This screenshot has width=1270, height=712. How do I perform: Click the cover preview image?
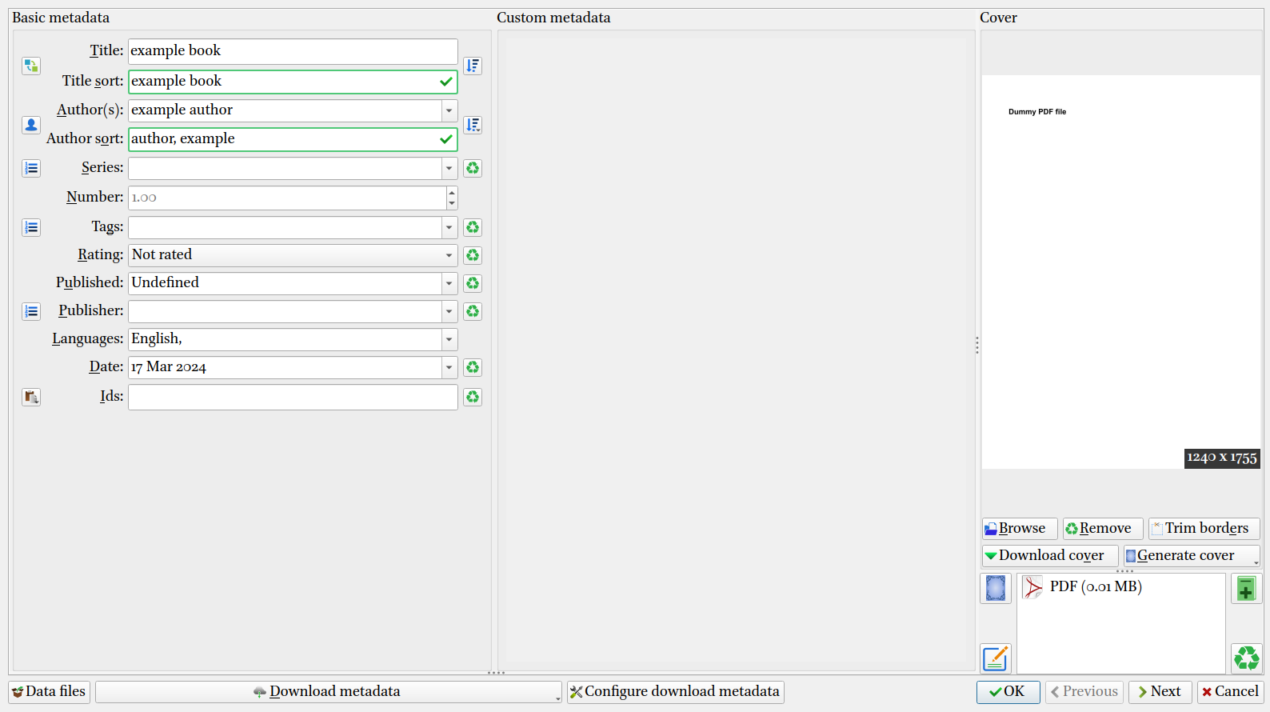pyautogui.click(x=1121, y=272)
